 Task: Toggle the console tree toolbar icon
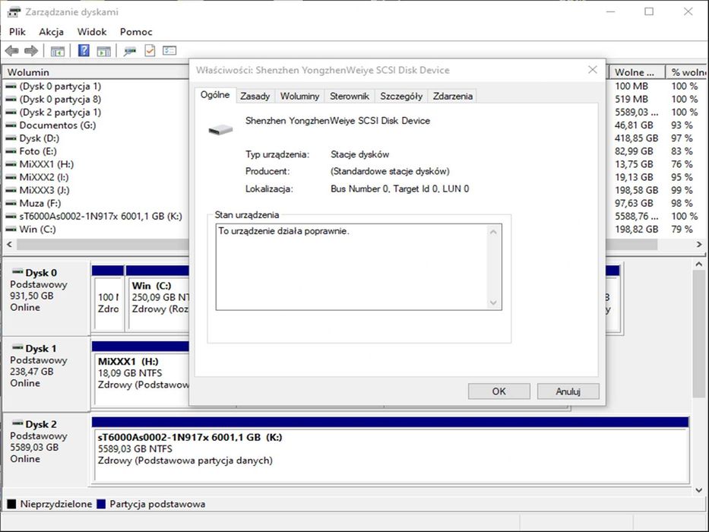pyautogui.click(x=58, y=51)
